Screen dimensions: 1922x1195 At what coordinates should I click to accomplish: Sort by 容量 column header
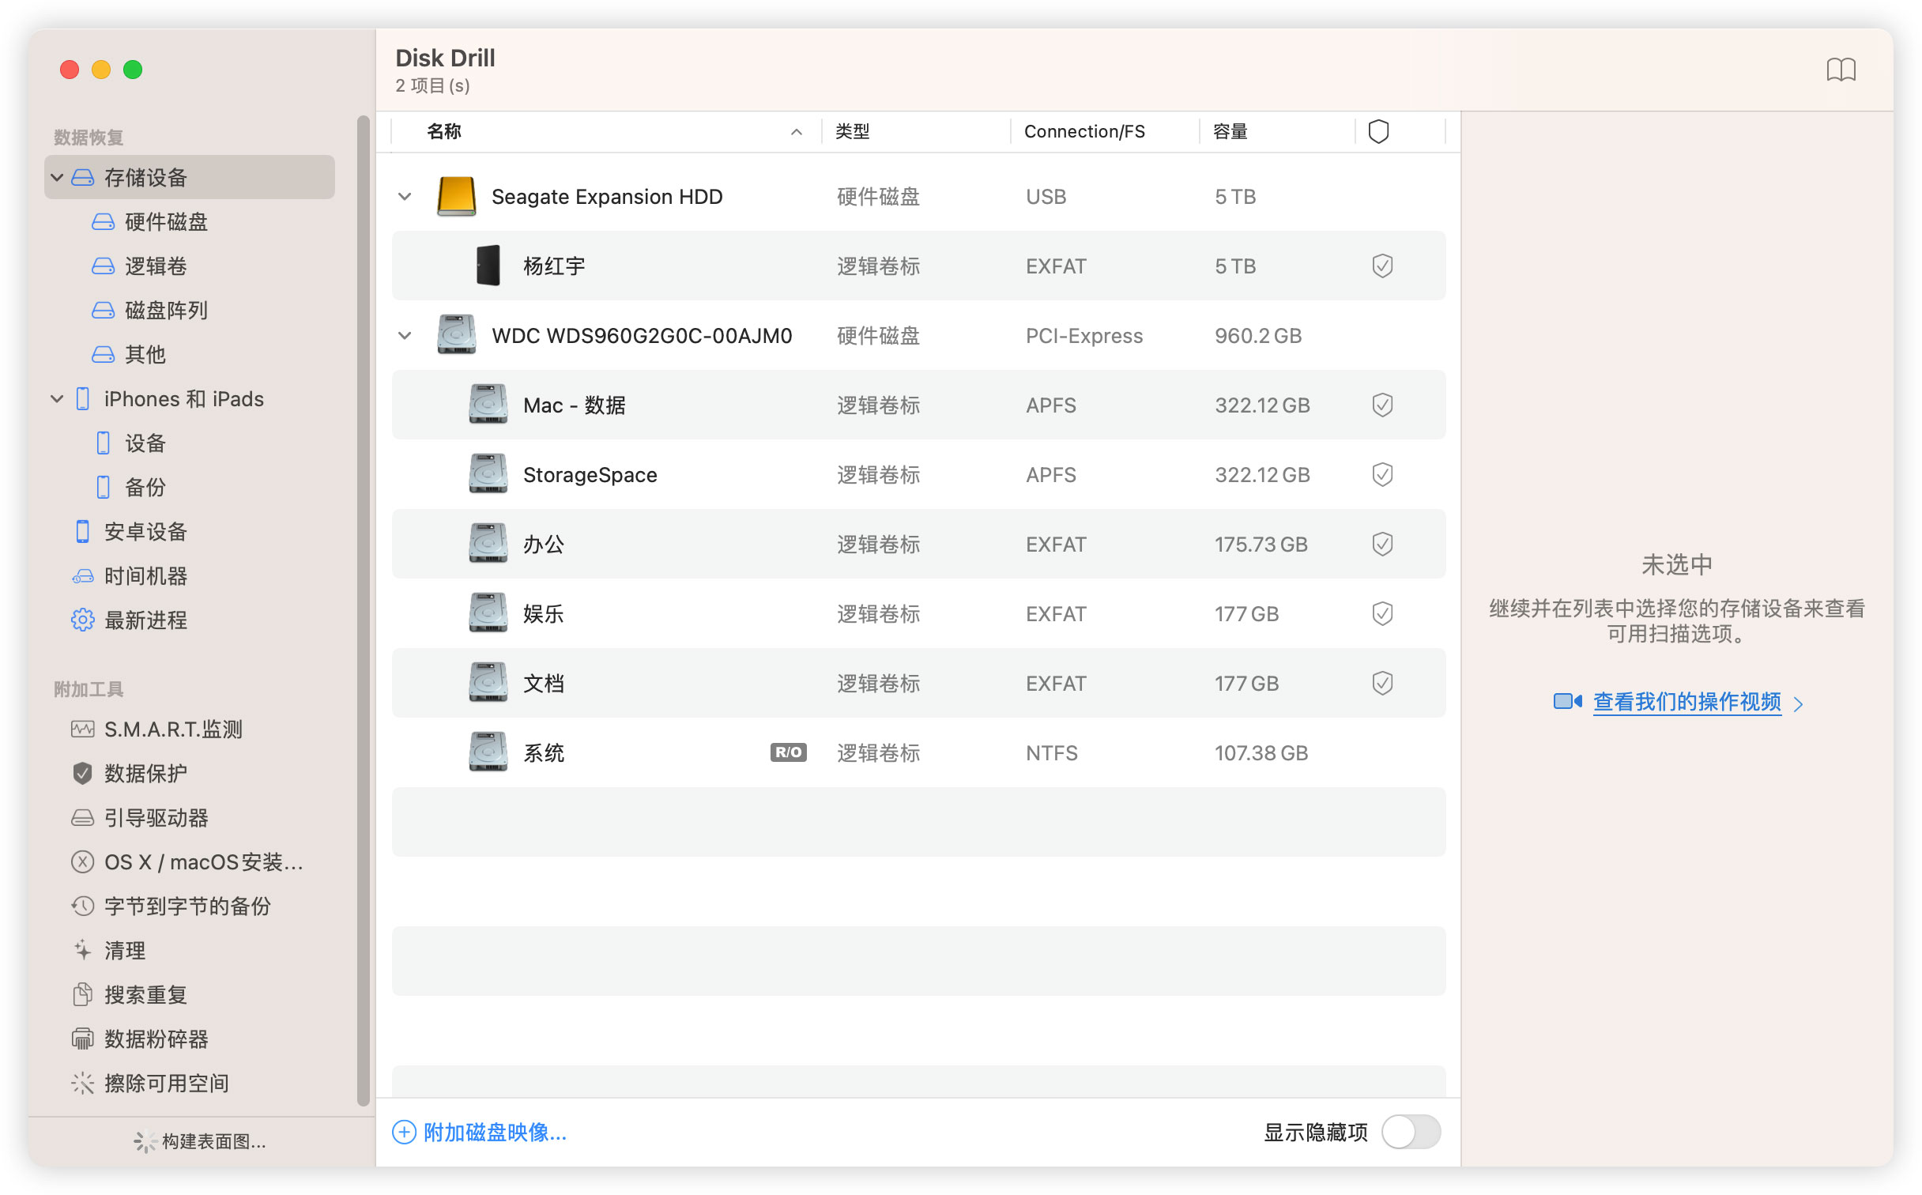point(1230,131)
